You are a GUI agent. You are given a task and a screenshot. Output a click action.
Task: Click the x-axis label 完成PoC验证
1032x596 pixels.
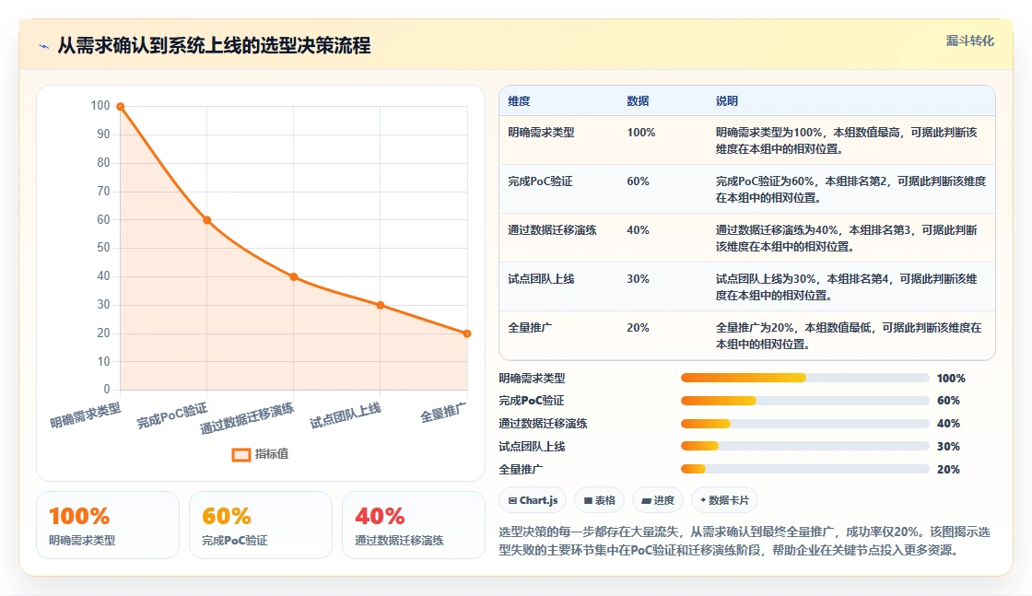[171, 415]
